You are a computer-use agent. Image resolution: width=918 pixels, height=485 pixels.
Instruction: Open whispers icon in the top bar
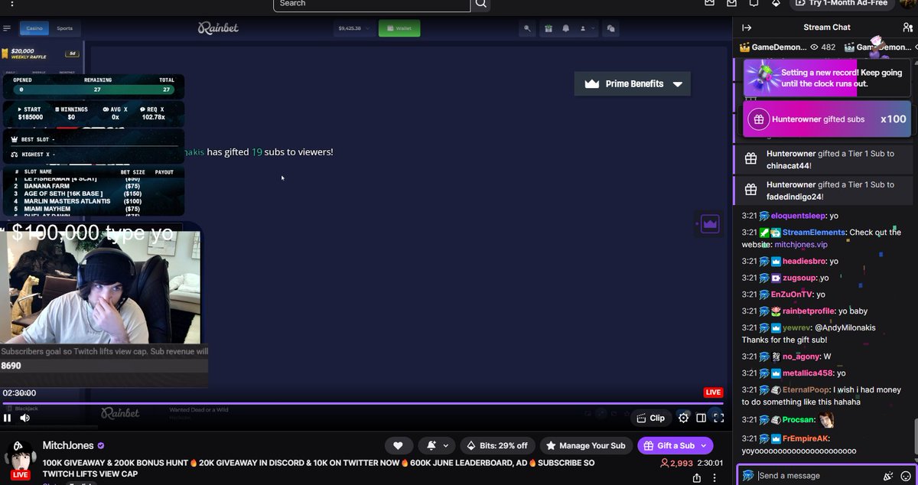tap(754, 3)
